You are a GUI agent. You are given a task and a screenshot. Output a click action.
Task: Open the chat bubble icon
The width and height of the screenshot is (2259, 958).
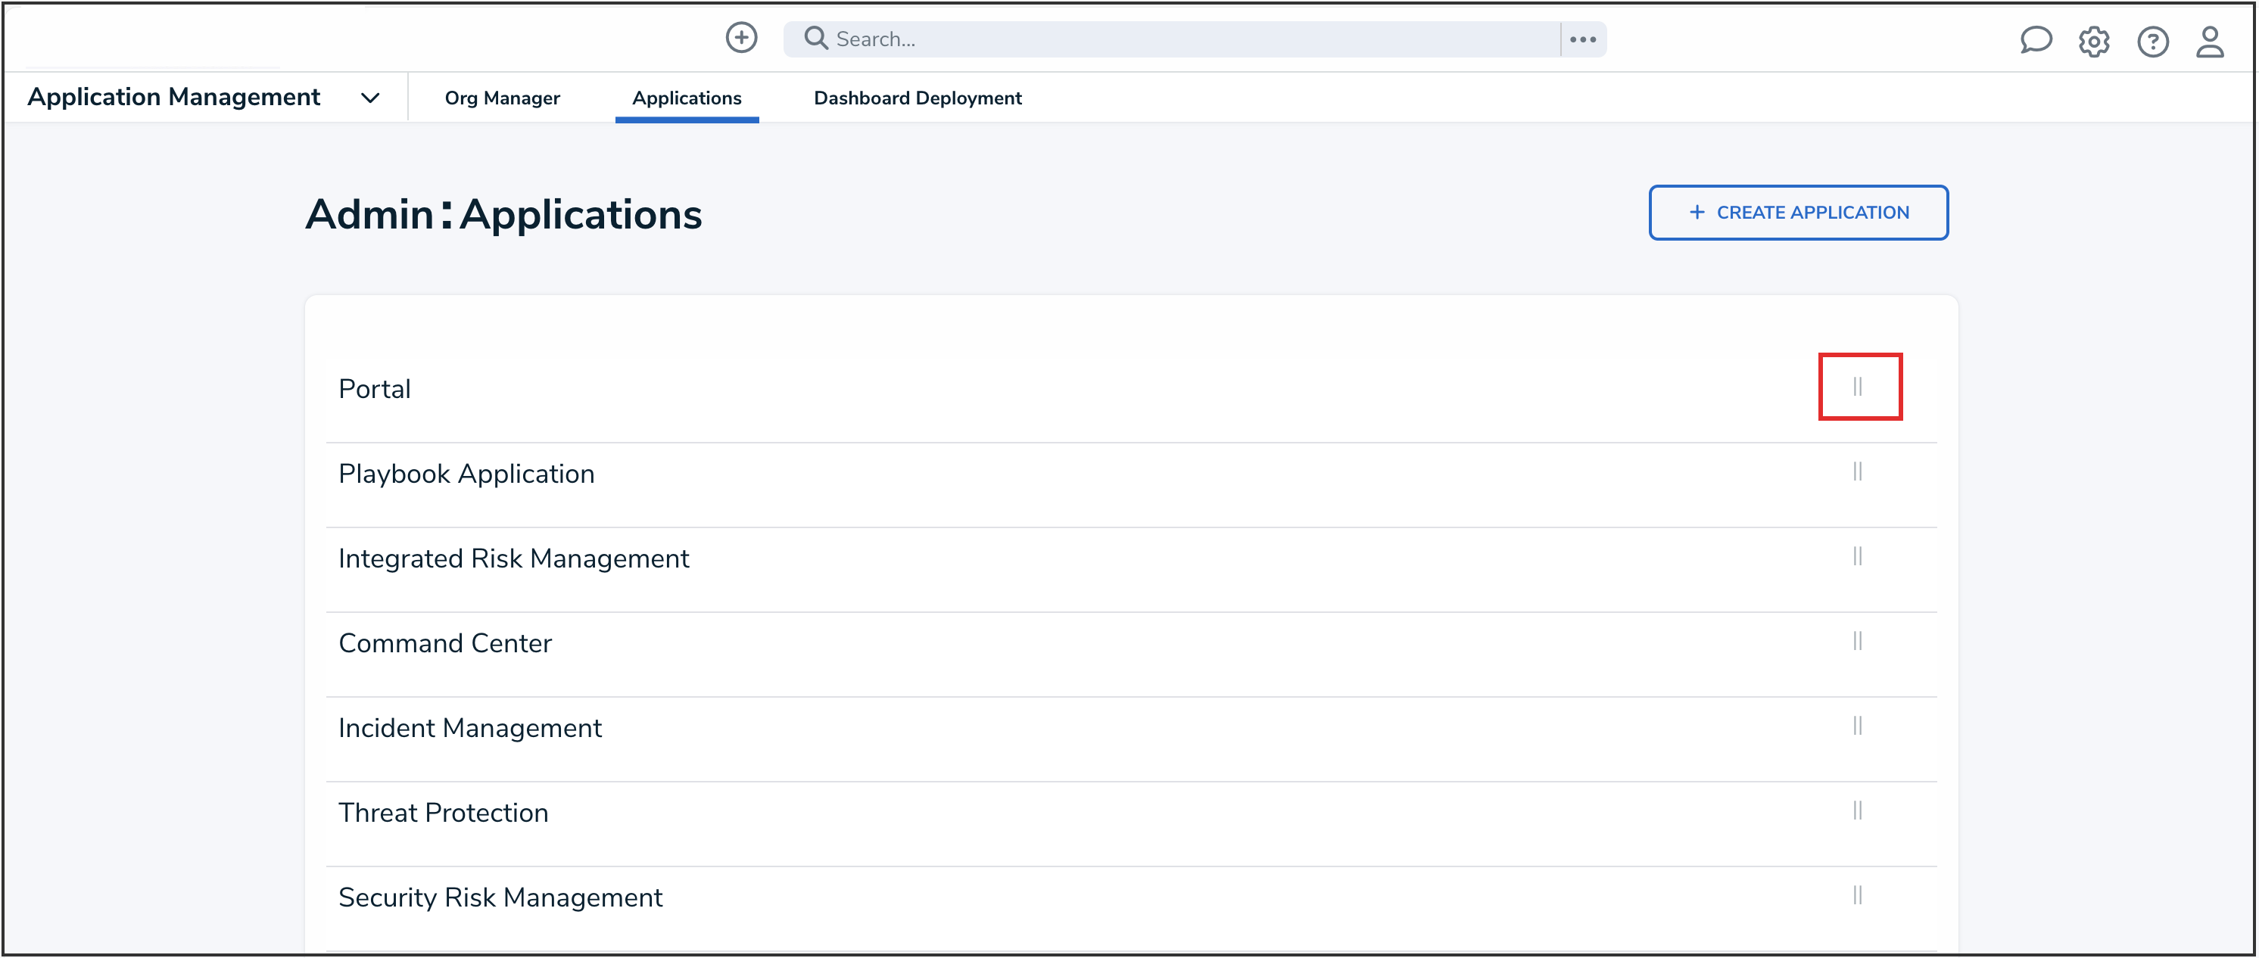tap(2036, 40)
